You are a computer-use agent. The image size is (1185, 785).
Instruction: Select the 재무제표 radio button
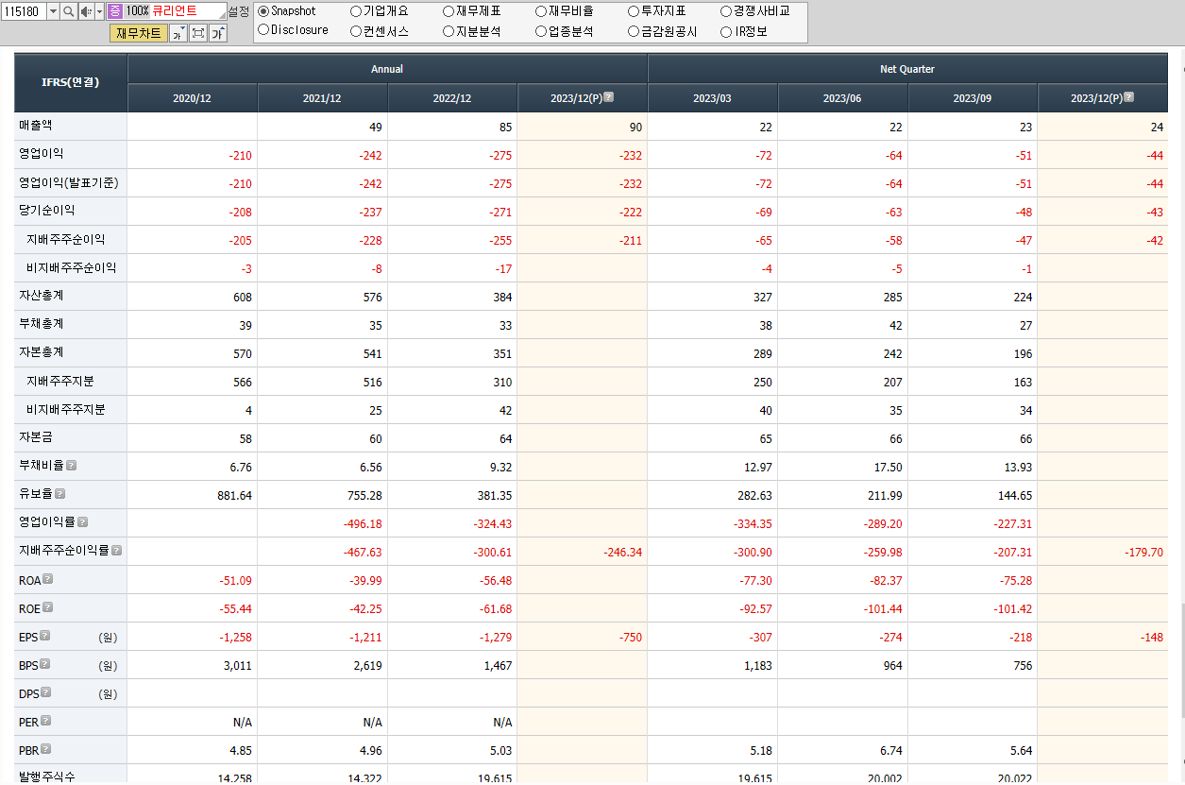[448, 11]
